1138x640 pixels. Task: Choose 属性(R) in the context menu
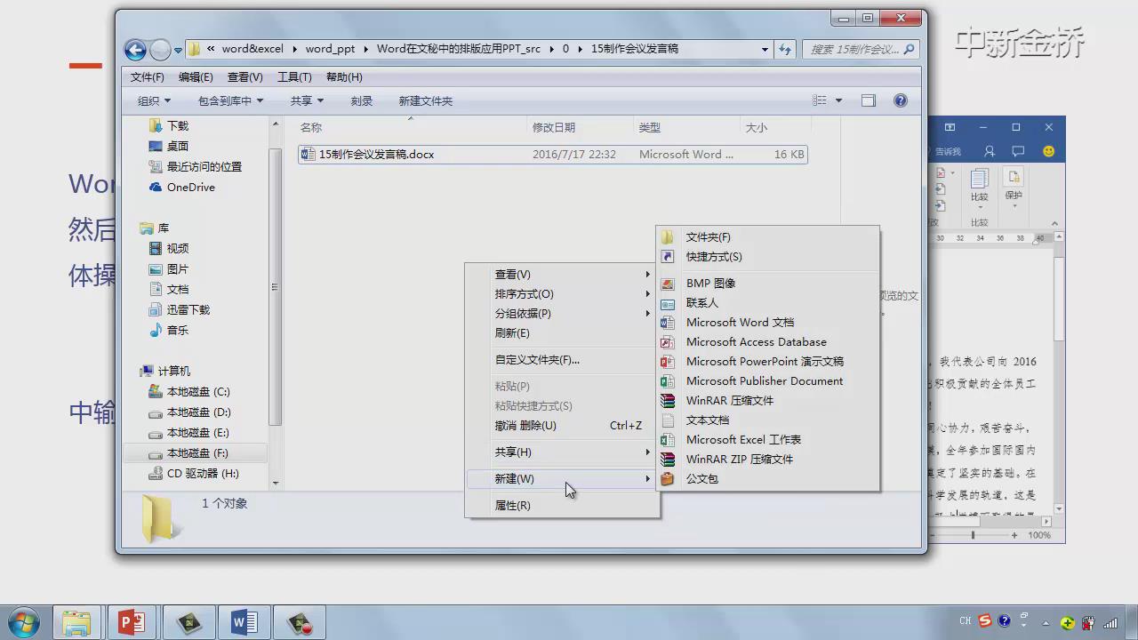563,505
